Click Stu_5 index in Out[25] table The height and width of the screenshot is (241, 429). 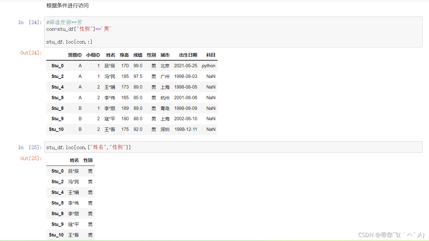click(58, 203)
